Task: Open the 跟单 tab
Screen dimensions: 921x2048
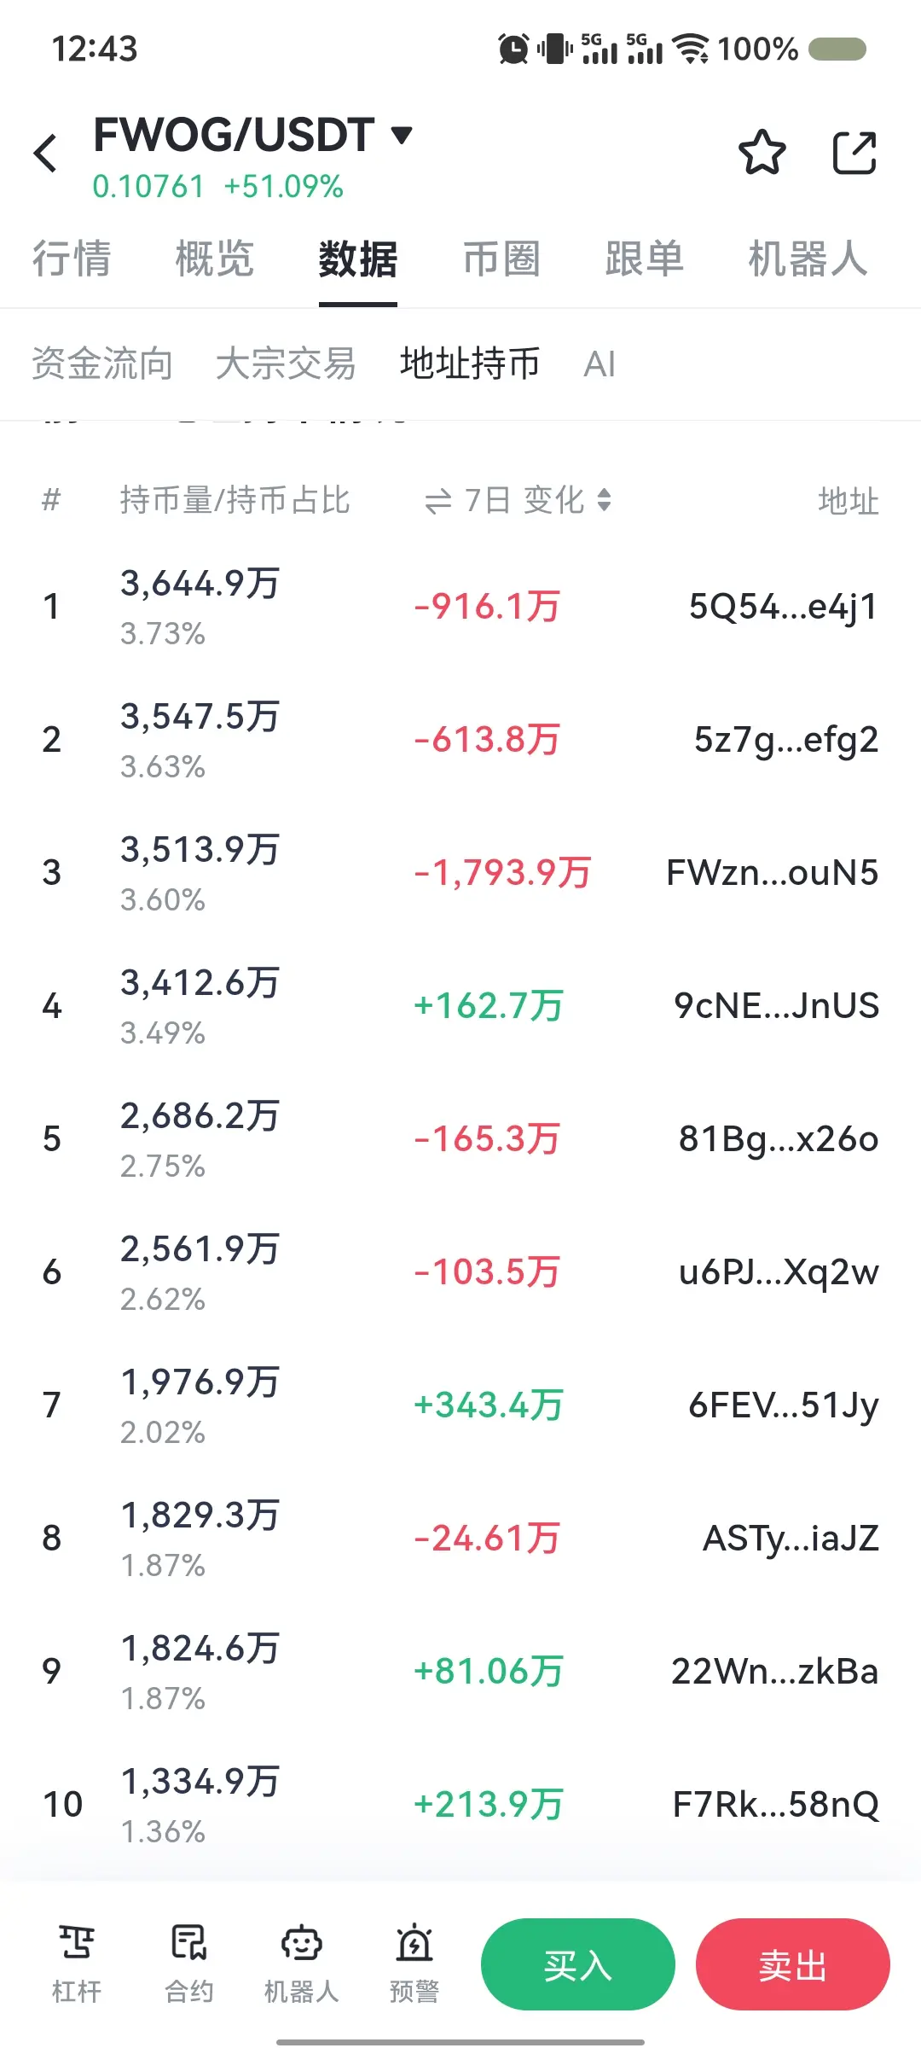Action: click(x=645, y=259)
